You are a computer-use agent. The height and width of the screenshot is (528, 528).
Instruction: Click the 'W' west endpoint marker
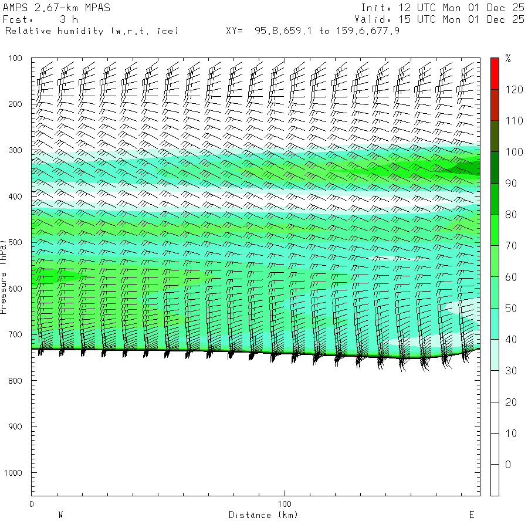tap(60, 515)
